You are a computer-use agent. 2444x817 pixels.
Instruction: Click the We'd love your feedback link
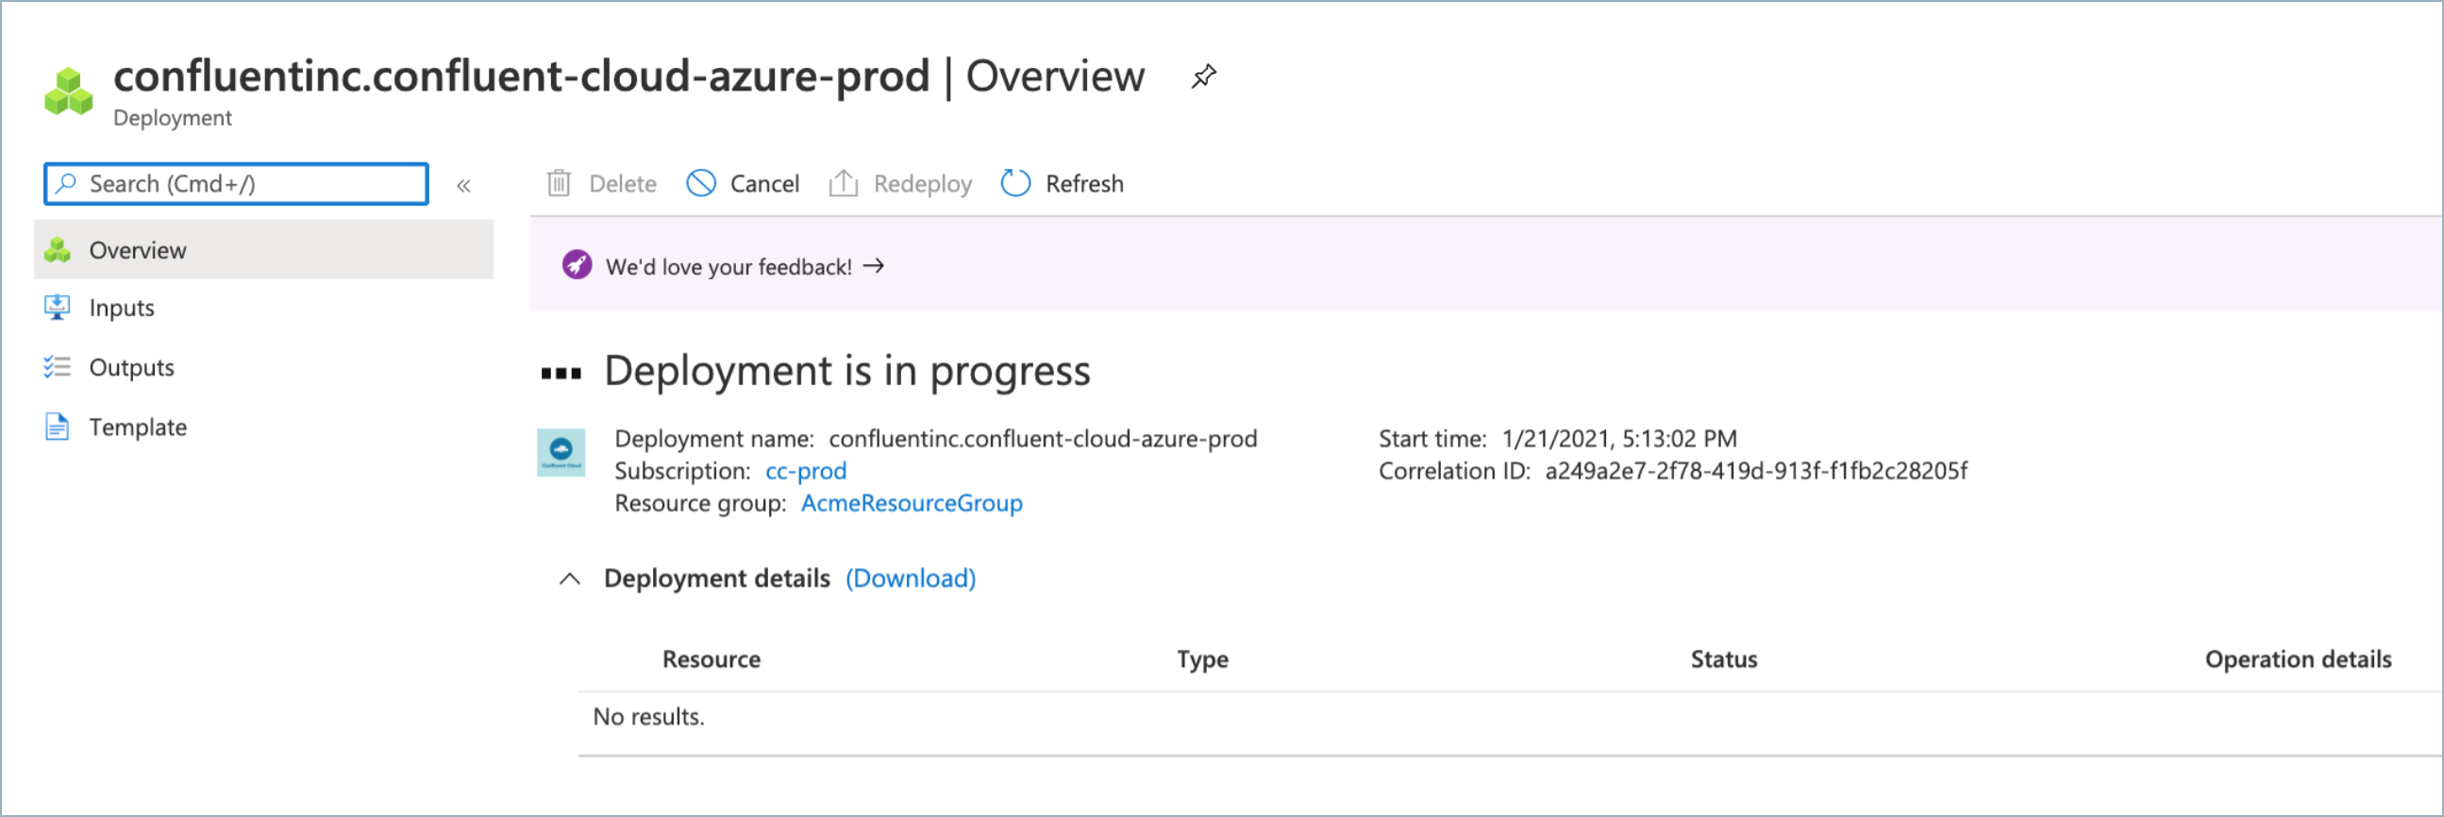pyautogui.click(x=728, y=267)
